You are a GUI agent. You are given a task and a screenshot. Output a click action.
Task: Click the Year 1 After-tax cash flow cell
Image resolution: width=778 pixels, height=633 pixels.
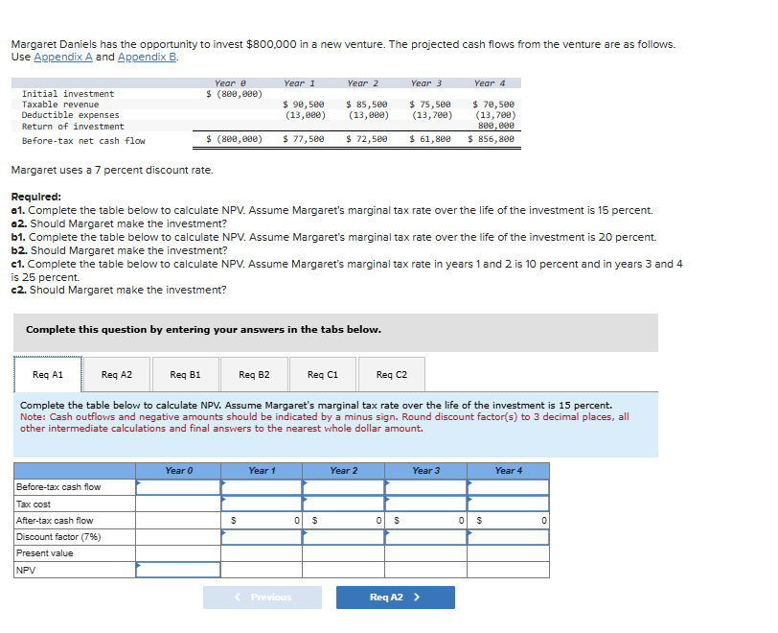click(x=262, y=520)
